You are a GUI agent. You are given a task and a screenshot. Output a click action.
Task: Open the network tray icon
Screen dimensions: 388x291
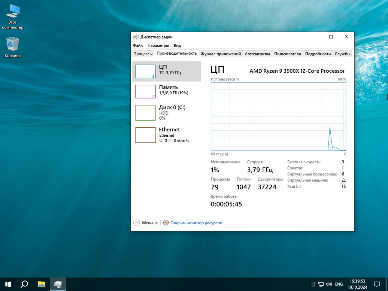click(x=321, y=284)
